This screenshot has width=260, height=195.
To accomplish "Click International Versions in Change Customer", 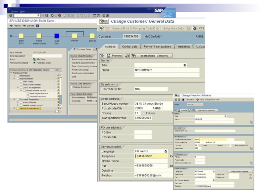I will (152, 56).
